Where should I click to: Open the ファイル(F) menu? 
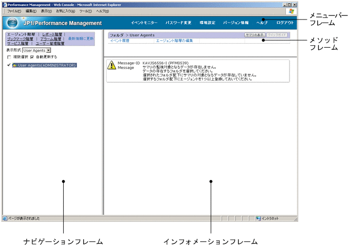pos(14,11)
